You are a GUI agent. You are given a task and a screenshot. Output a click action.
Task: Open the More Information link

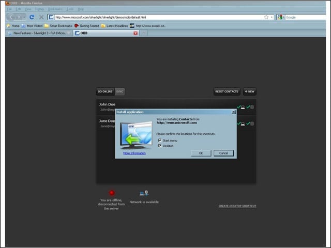coord(134,153)
